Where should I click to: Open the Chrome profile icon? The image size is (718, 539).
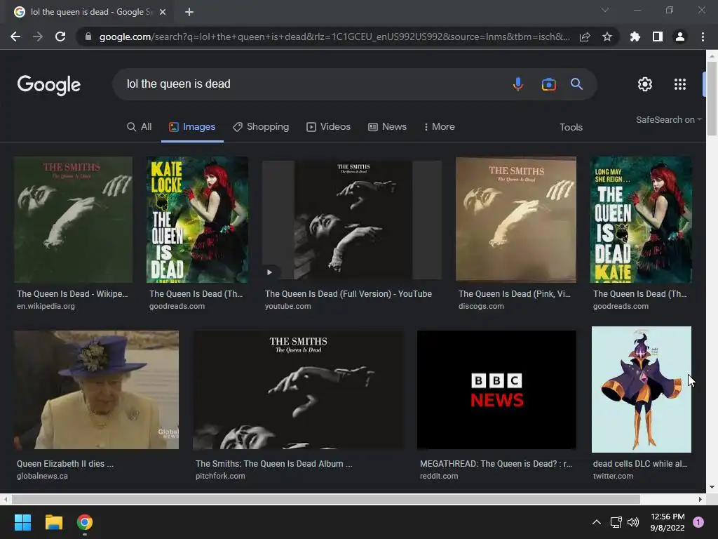pos(680,36)
